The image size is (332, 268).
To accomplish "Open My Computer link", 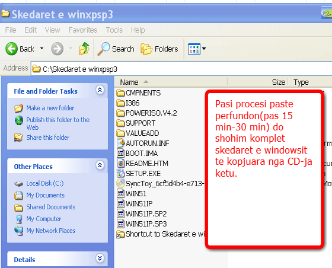I will pyautogui.click(x=44, y=219).
